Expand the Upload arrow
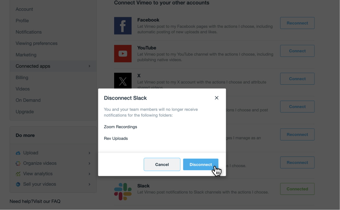 coord(89,153)
